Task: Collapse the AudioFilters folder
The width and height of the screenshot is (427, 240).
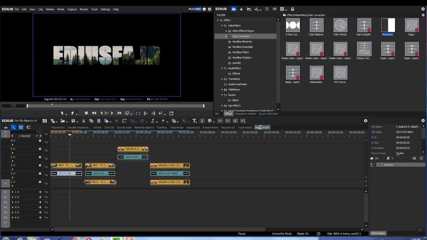Action: tap(222, 68)
